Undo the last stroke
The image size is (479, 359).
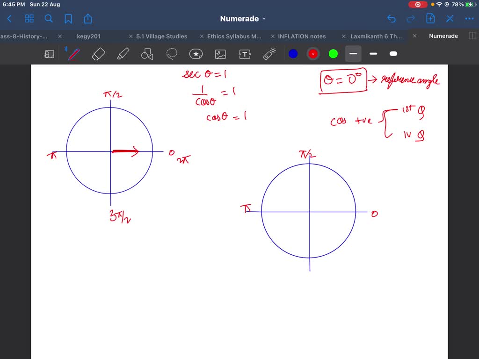pyautogui.click(x=392, y=19)
